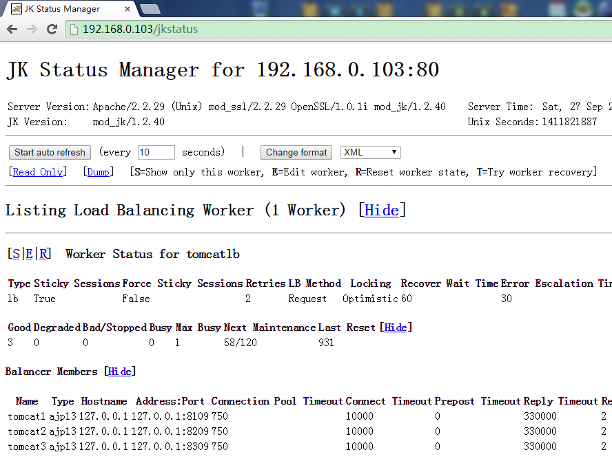Select the tomcat1 member name

[x=27, y=416]
